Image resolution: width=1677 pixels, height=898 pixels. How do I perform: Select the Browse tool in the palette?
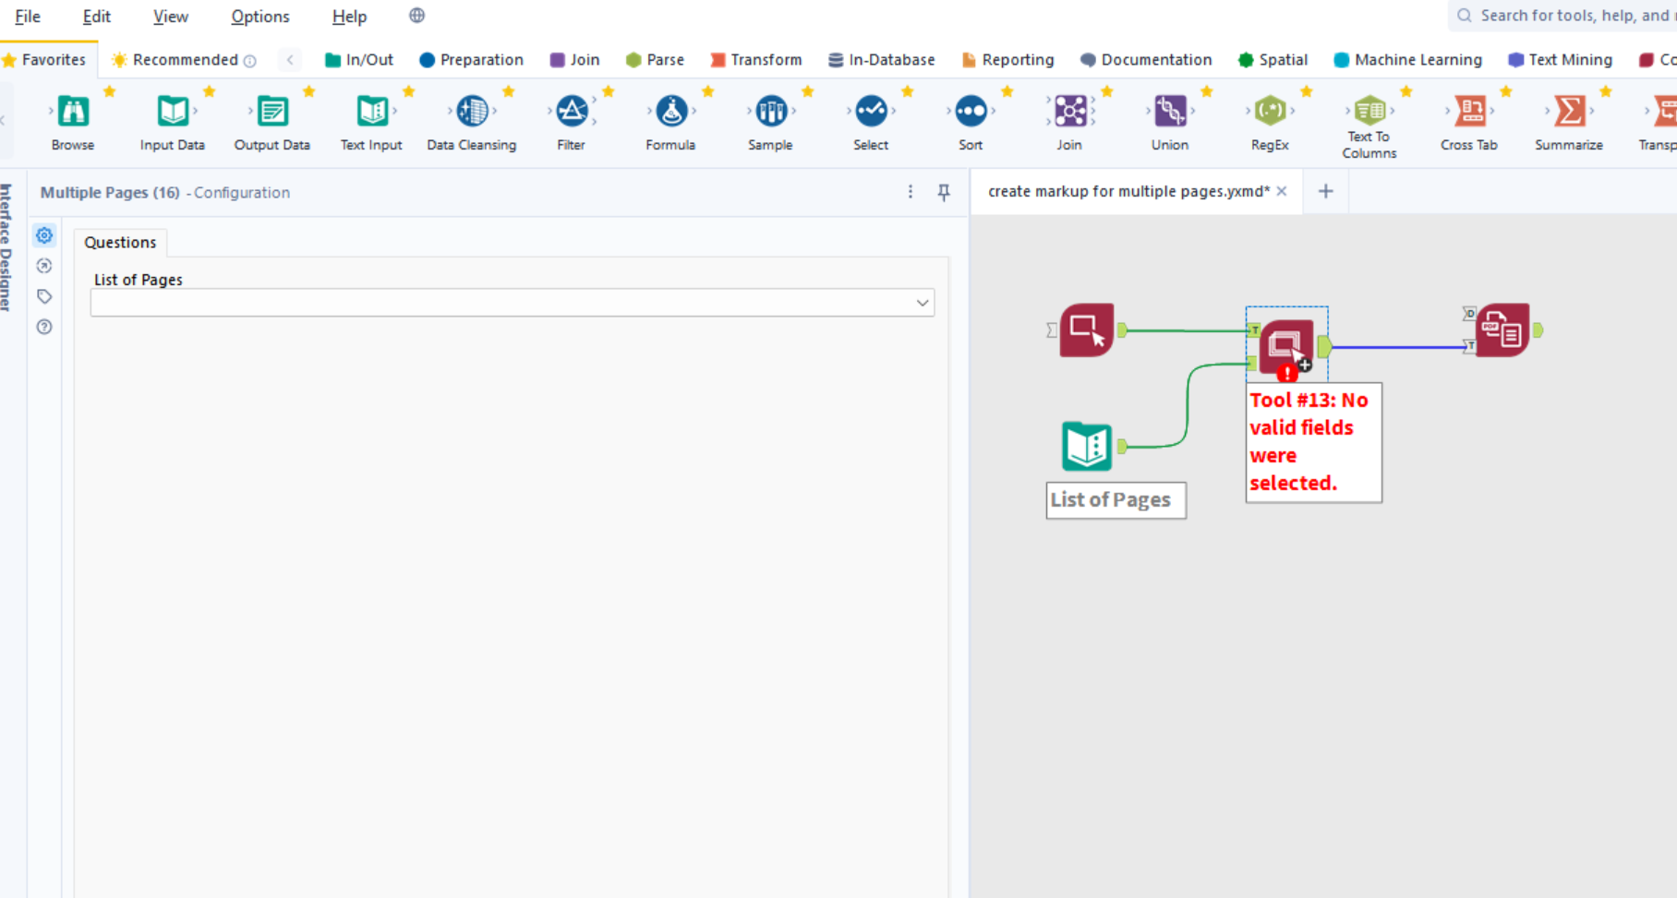pyautogui.click(x=72, y=111)
